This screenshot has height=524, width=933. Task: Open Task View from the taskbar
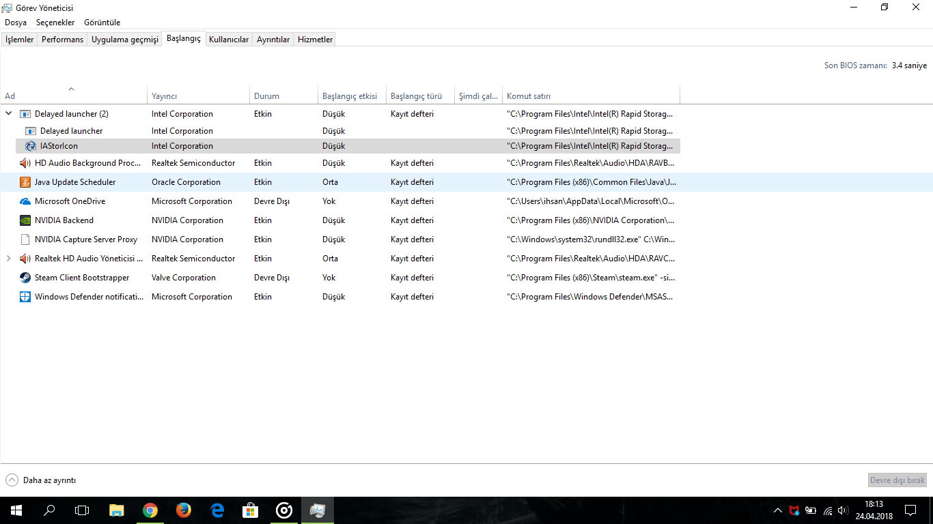(x=82, y=510)
